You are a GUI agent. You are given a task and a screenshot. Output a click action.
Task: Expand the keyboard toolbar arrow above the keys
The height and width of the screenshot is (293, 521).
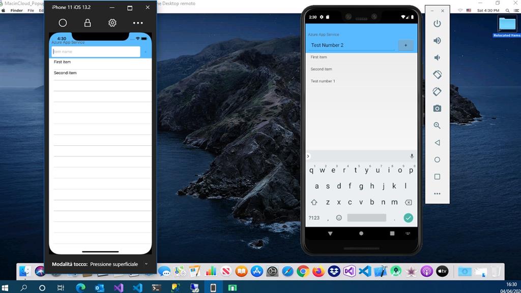308,156
